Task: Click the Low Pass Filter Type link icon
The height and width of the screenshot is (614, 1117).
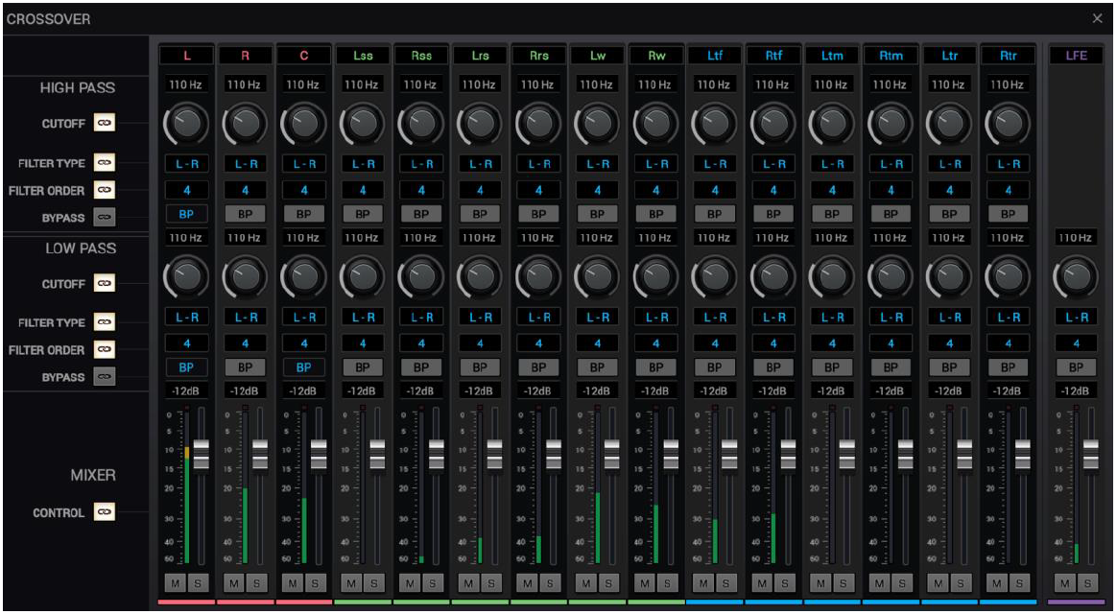Action: tap(104, 322)
